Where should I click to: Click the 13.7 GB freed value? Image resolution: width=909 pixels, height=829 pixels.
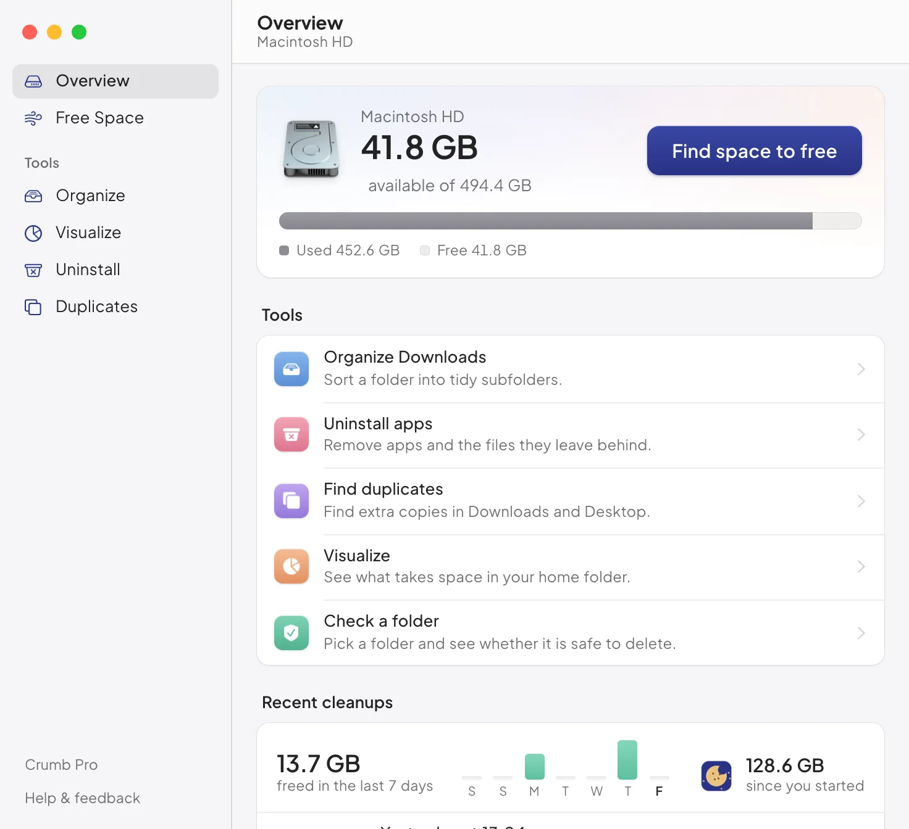(318, 764)
